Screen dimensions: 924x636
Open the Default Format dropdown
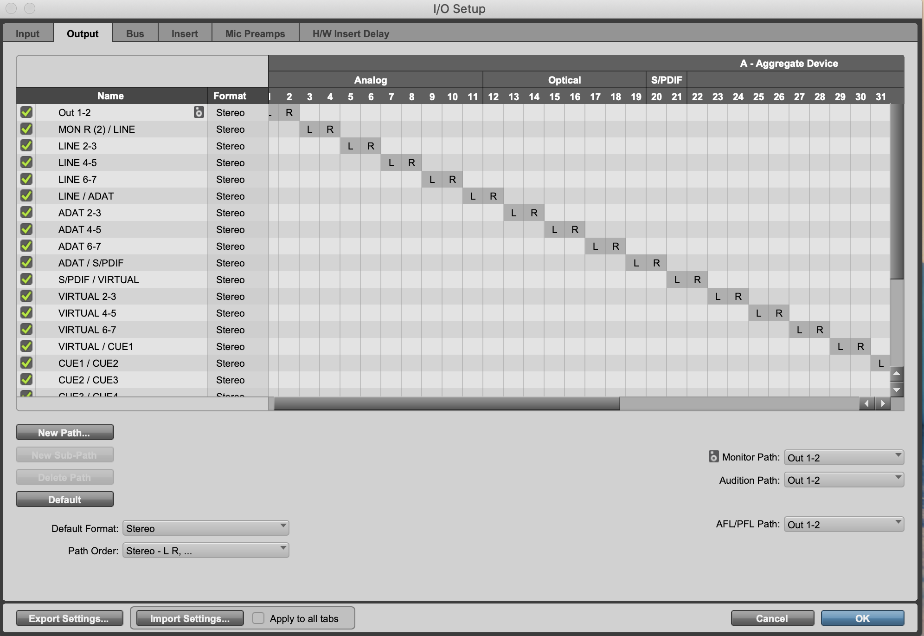click(x=205, y=528)
